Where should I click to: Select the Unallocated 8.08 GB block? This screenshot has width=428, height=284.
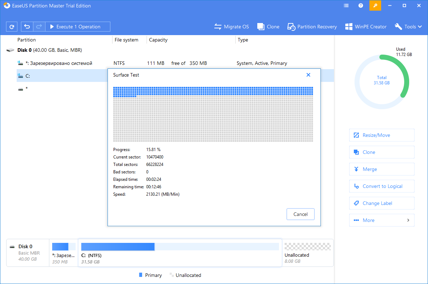(x=307, y=253)
